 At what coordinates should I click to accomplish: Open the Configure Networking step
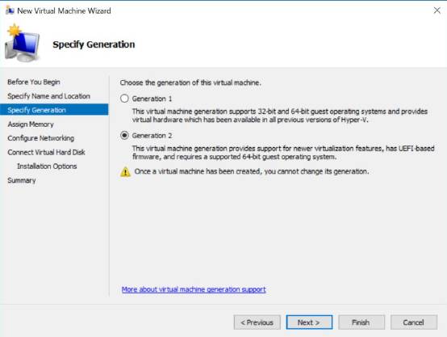point(41,138)
